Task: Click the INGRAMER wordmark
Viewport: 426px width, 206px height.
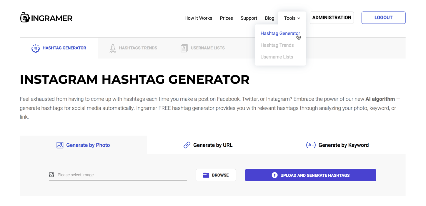Action: (x=52, y=18)
